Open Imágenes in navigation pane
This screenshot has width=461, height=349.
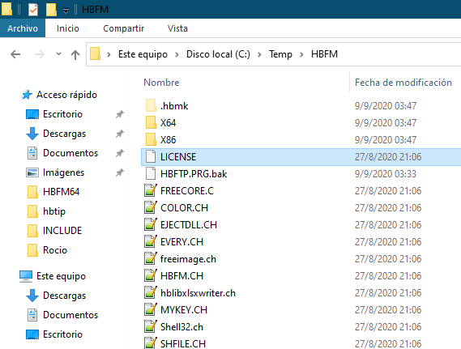pyautogui.click(x=63, y=172)
